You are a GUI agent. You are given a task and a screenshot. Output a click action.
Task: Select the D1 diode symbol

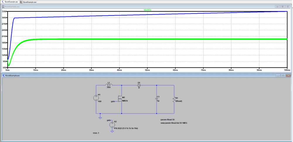coord(139,85)
